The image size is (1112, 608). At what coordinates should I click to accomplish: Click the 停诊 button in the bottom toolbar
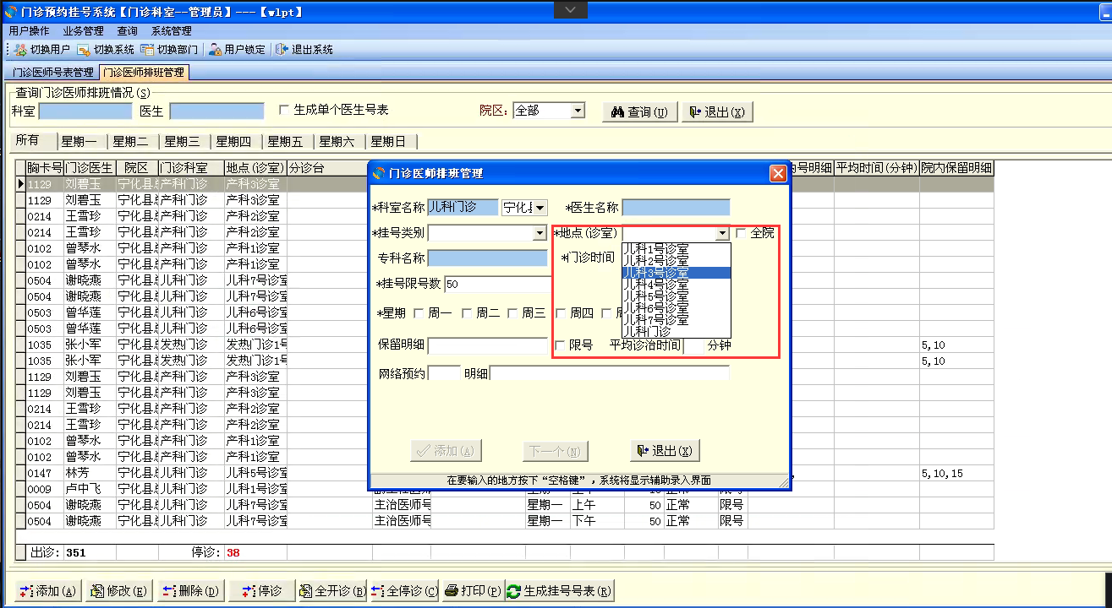pos(260,591)
